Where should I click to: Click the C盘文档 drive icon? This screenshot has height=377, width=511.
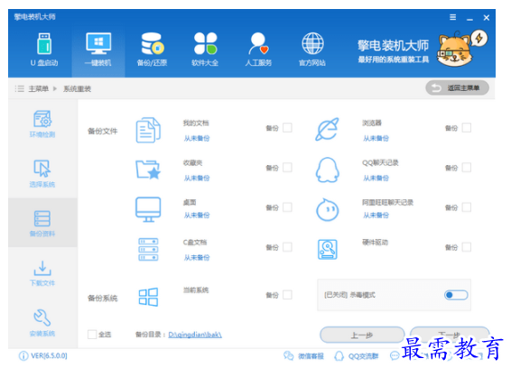pyautogui.click(x=148, y=250)
